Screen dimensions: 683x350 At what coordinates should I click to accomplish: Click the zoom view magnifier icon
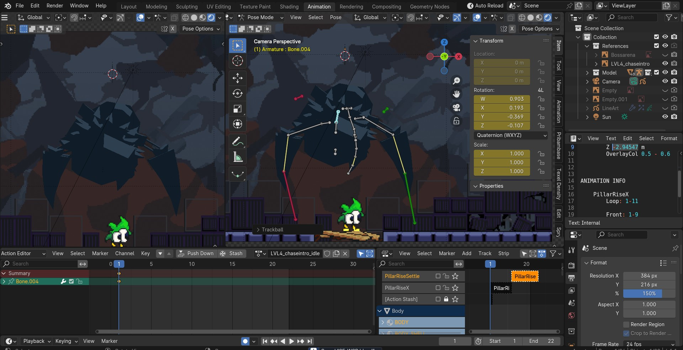(456, 81)
